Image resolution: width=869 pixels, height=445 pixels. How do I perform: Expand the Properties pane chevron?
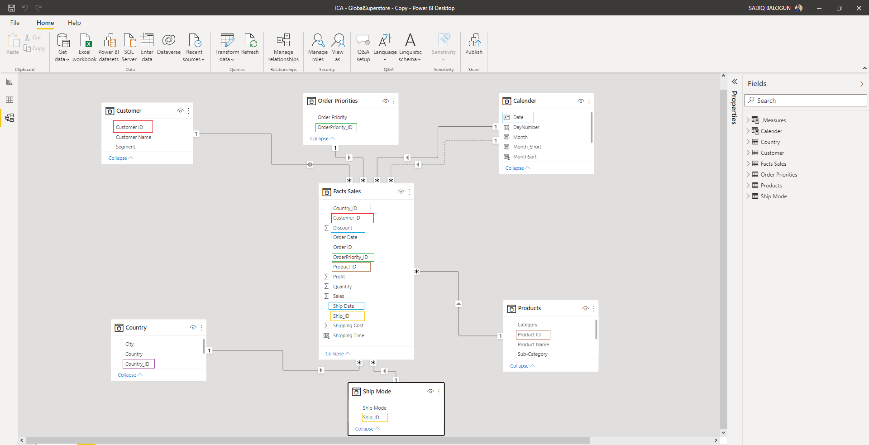coord(735,81)
